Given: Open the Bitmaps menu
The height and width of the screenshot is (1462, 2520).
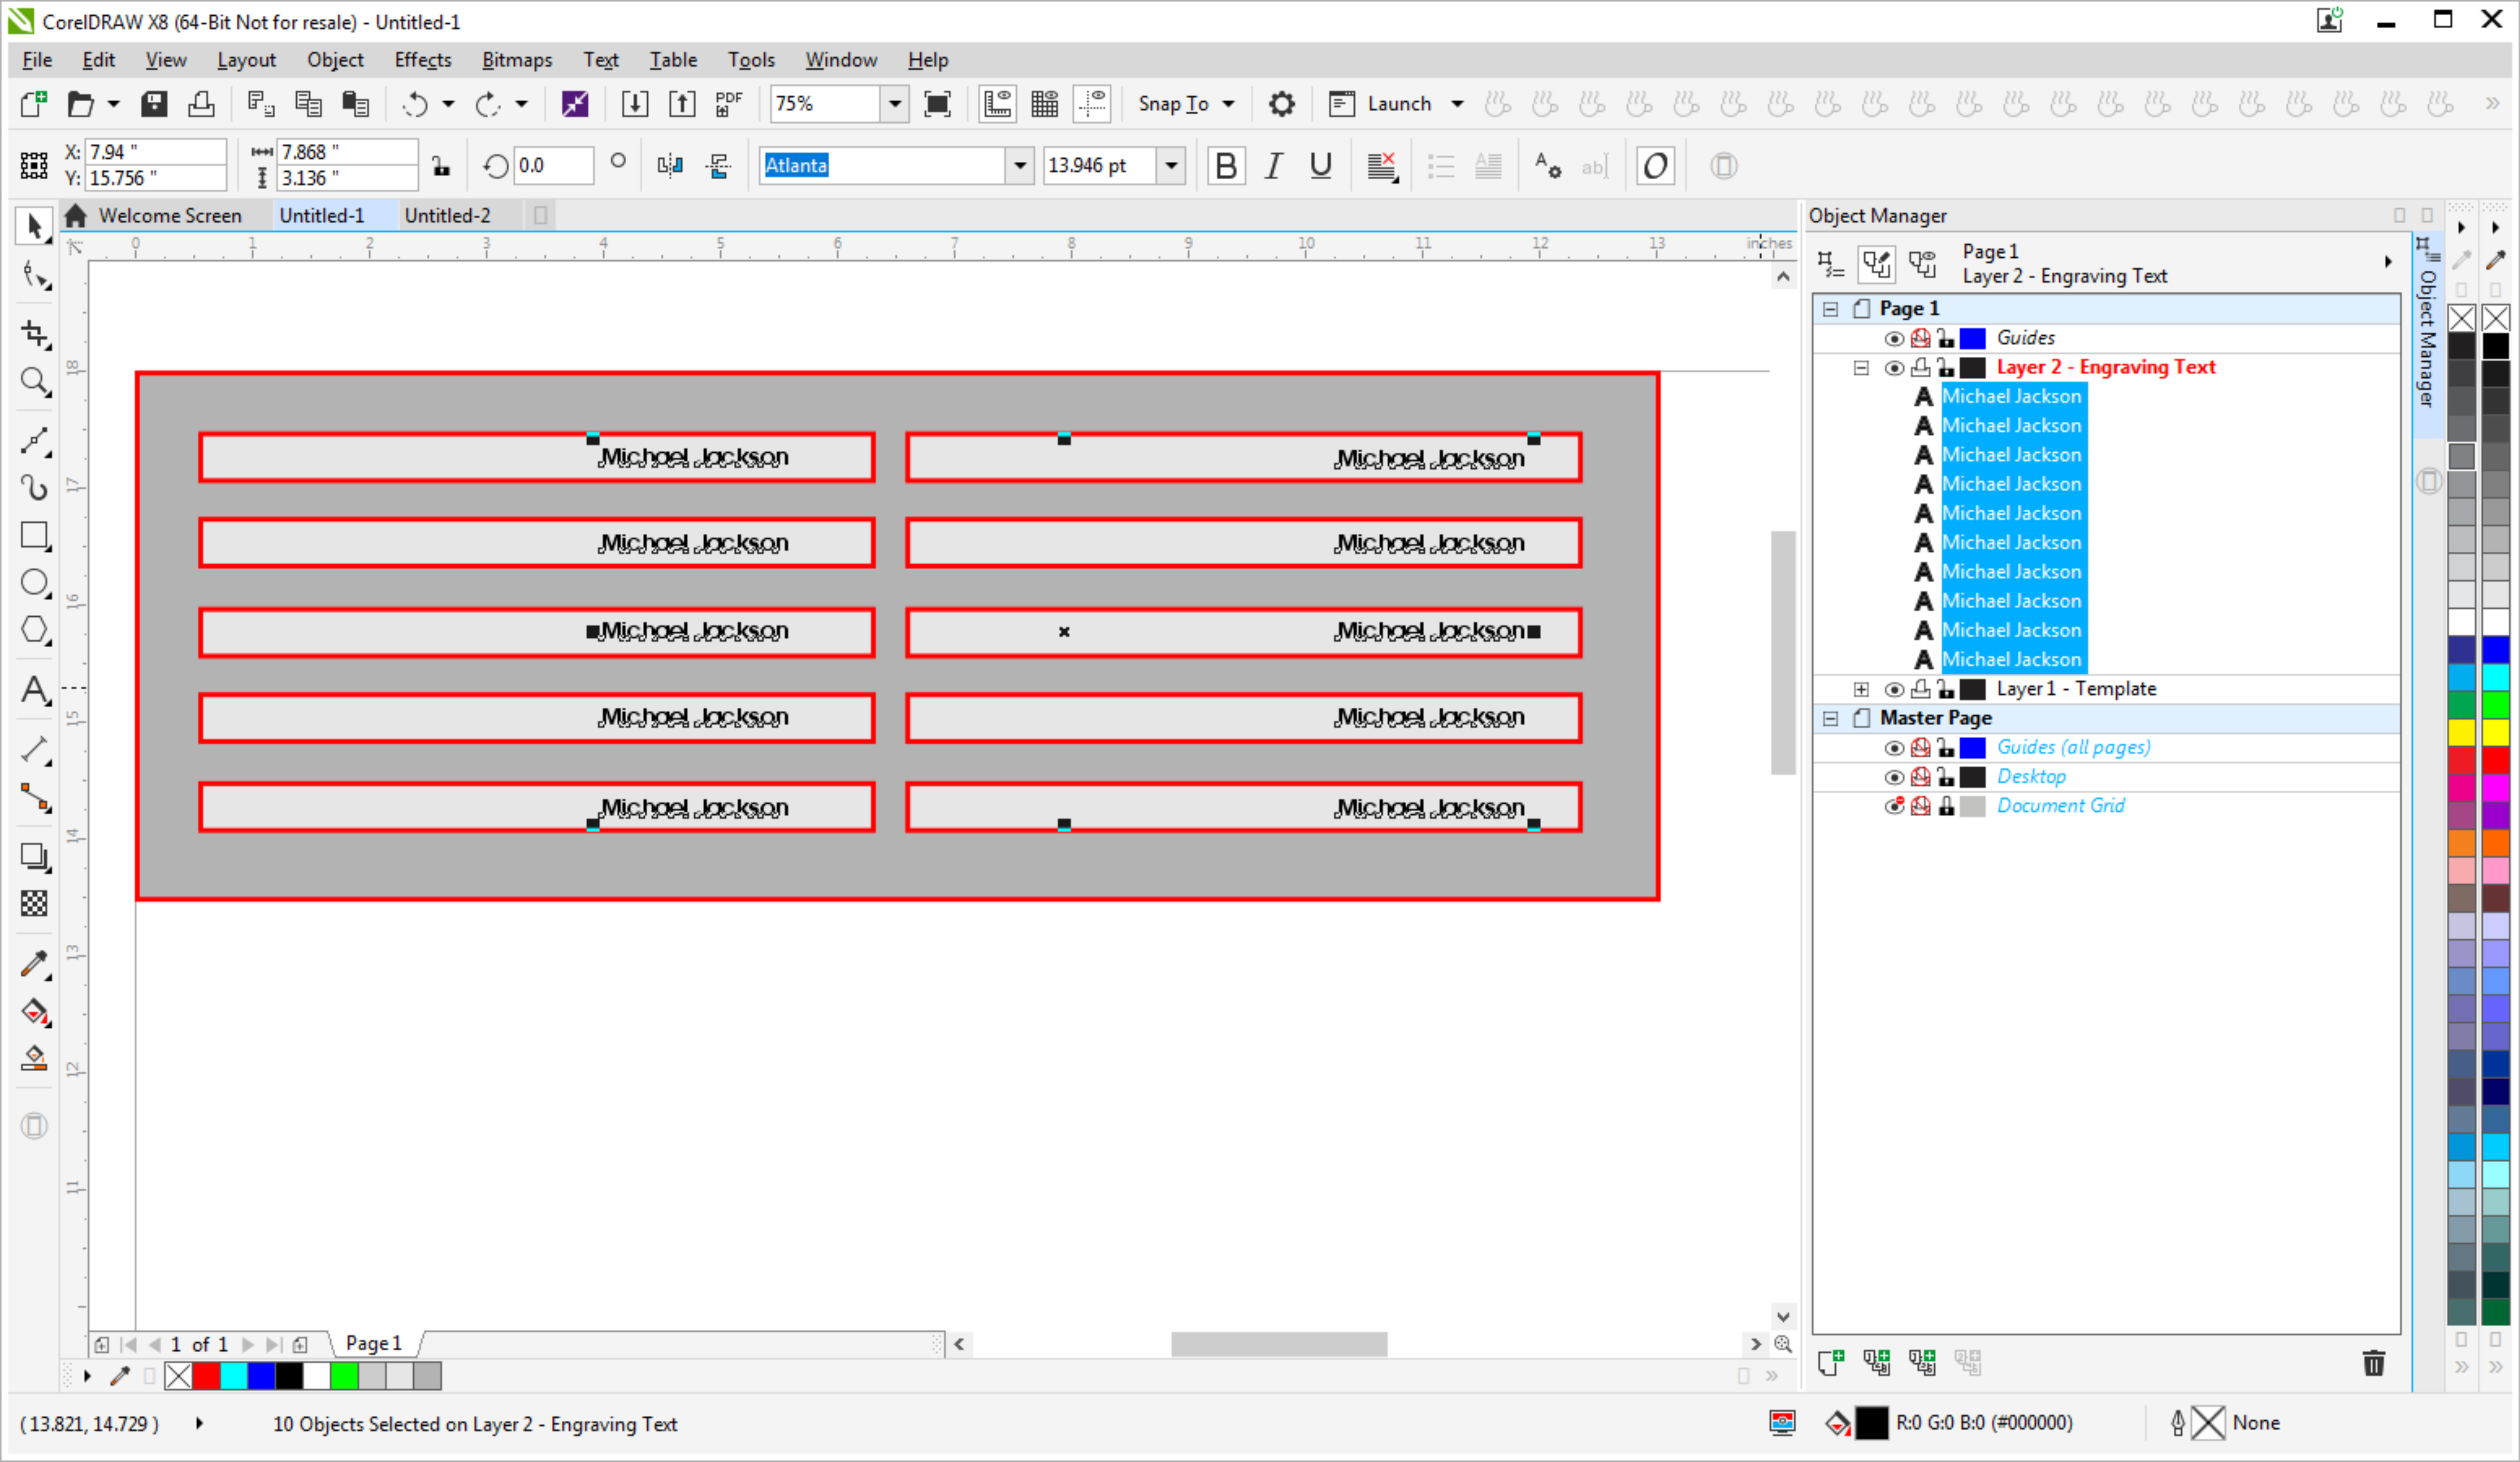Looking at the screenshot, I should tap(517, 60).
